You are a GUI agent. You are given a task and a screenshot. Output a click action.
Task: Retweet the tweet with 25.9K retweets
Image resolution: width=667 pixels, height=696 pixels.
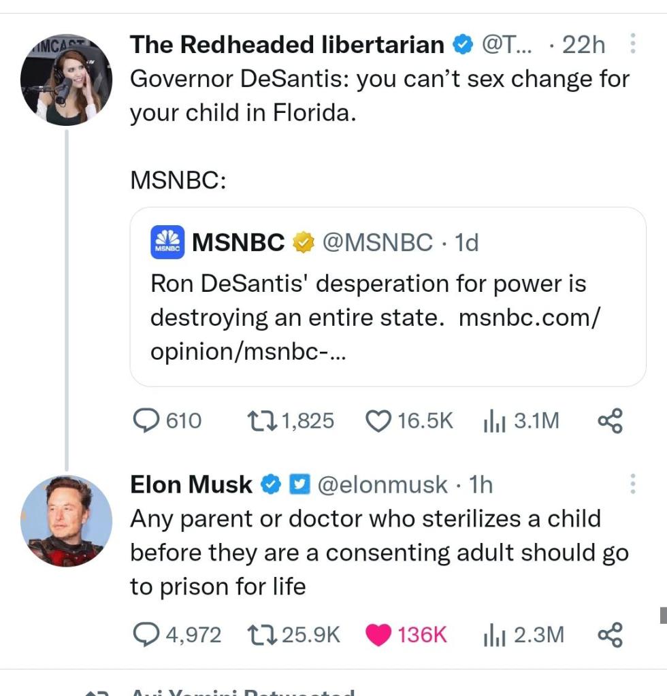[x=261, y=635]
